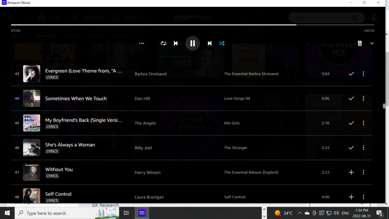Open Task View on the taskbar
389x219 pixels.
pos(126,213)
